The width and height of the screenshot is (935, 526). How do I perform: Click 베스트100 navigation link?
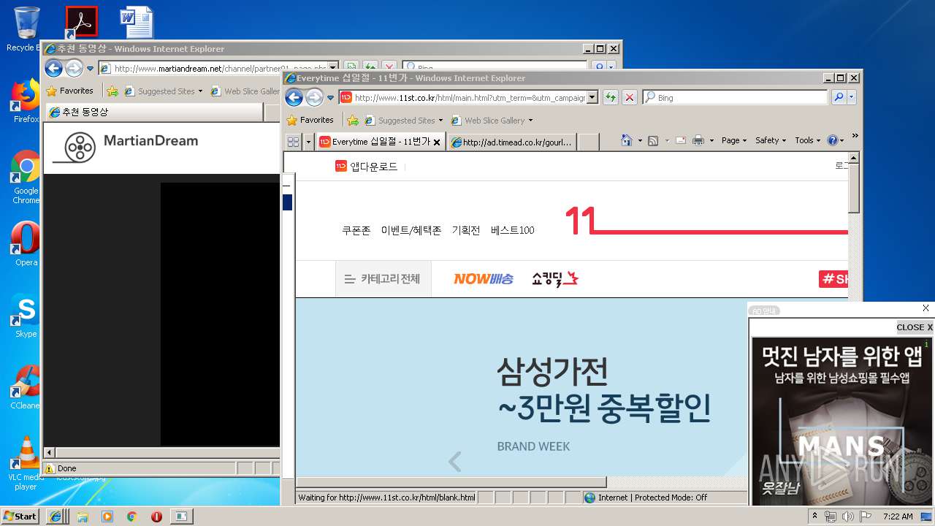(513, 230)
